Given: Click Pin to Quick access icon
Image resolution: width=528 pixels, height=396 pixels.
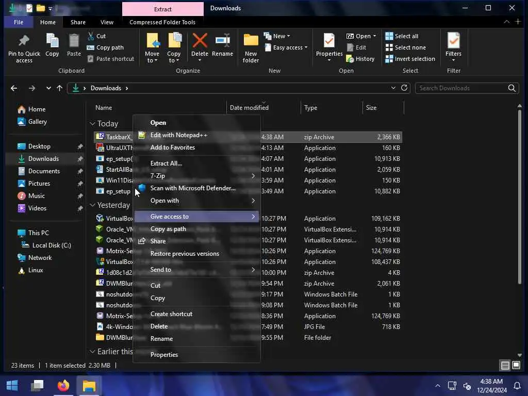Looking at the screenshot, I should [x=24, y=41].
